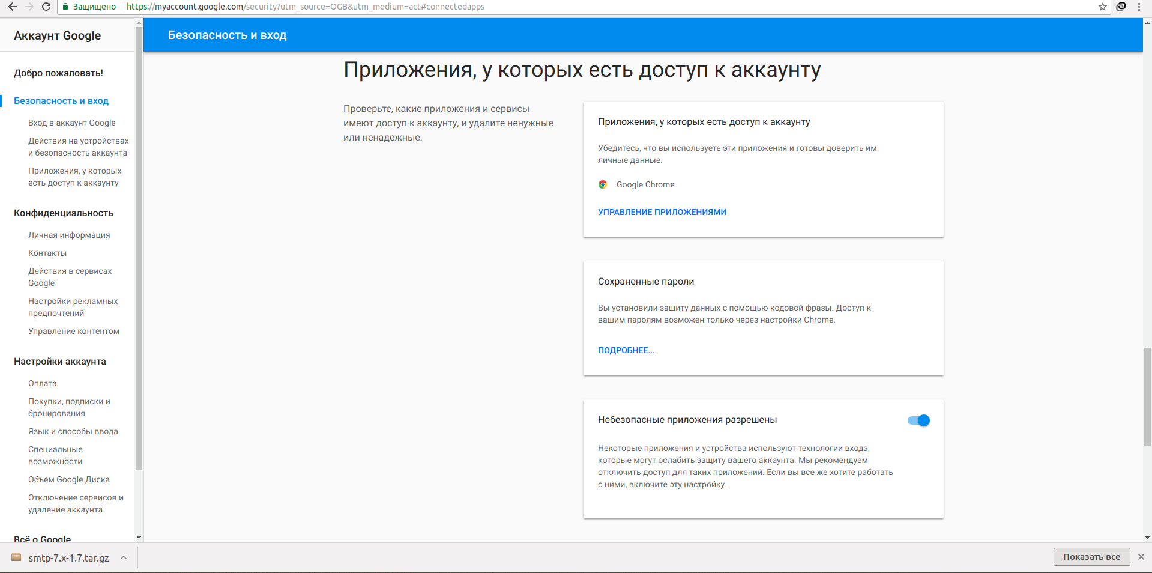Click the browser back arrow
Viewport: 1152px width, 573px height.
(x=13, y=7)
